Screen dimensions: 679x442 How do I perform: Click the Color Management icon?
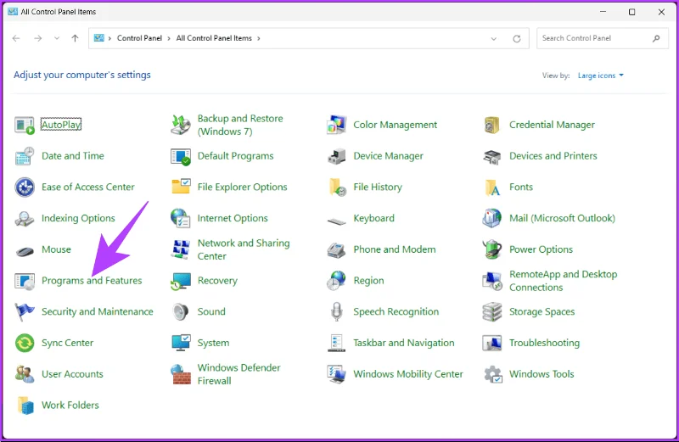click(336, 125)
